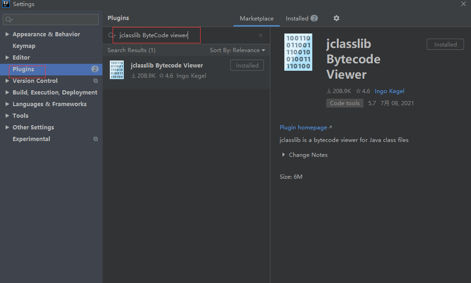Open plugin search options magnifier icon
The height and width of the screenshot is (283, 471).
pyautogui.click(x=111, y=35)
